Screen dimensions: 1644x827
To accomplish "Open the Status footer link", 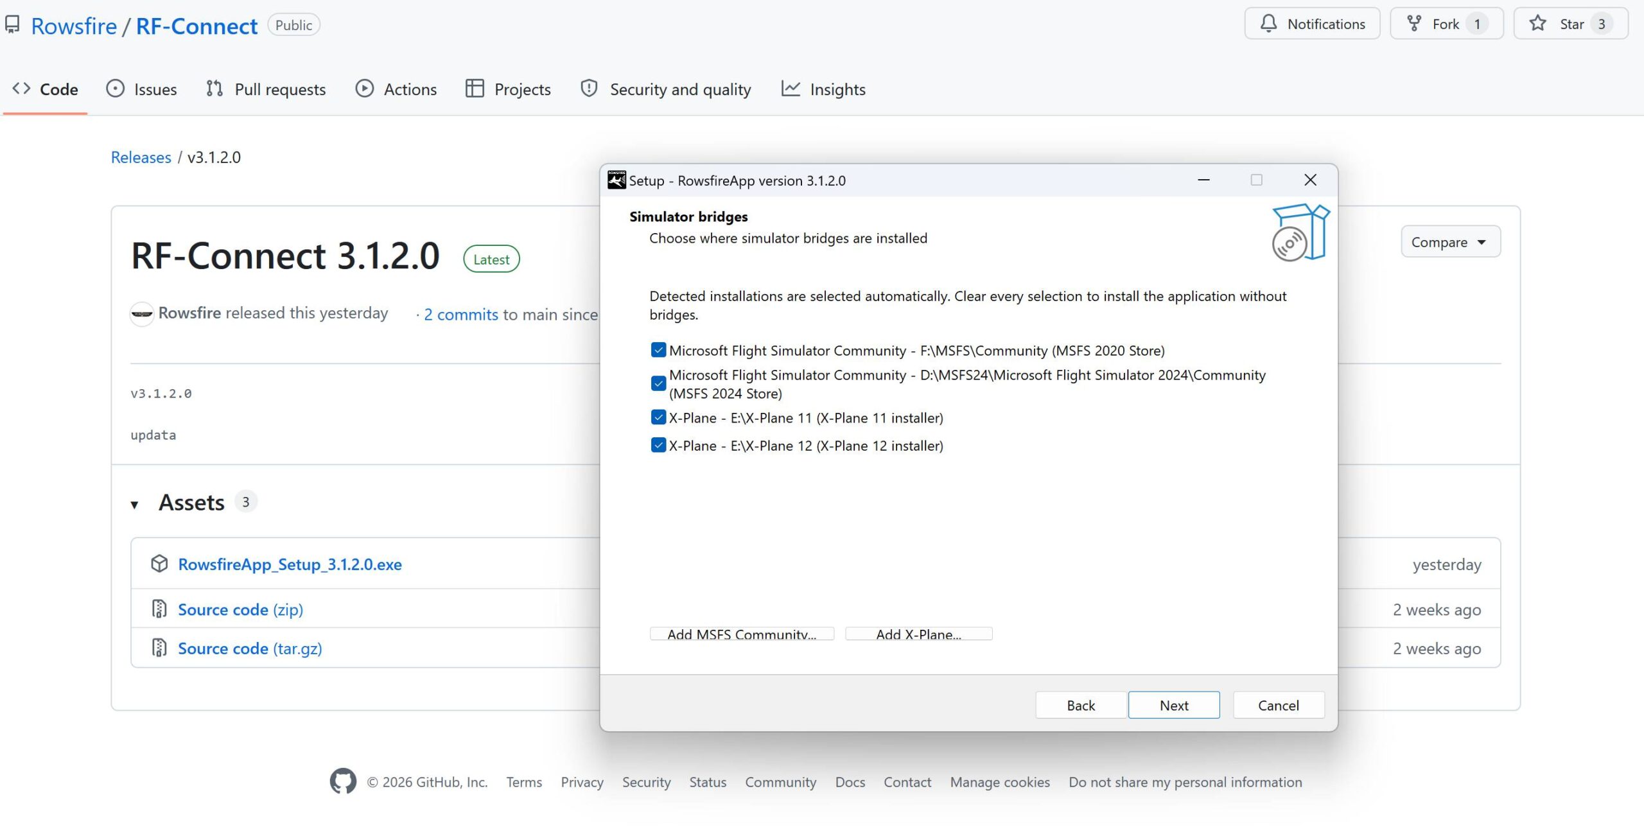I will click(708, 782).
